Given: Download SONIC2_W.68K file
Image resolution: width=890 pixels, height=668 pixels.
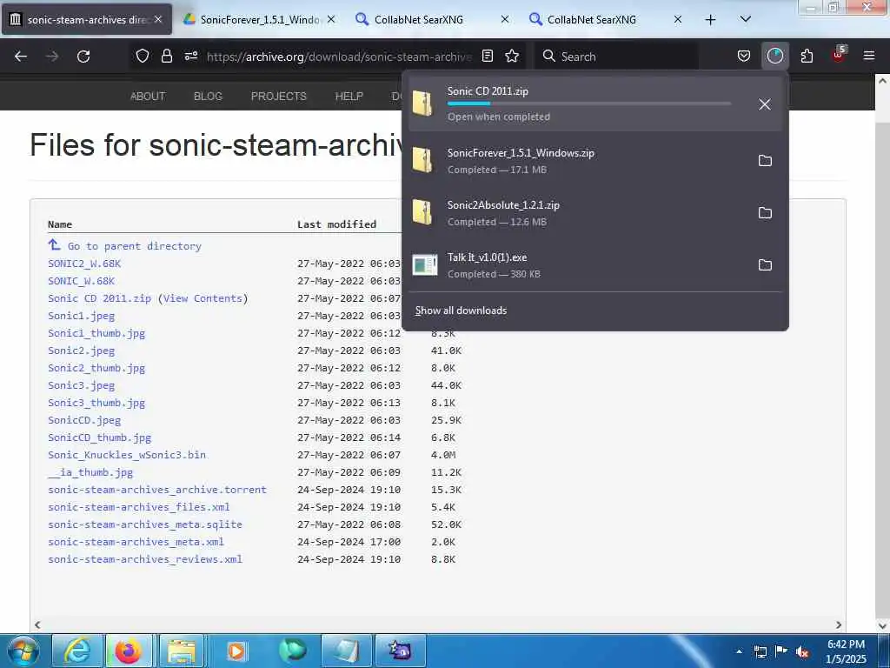Looking at the screenshot, I should (84, 264).
